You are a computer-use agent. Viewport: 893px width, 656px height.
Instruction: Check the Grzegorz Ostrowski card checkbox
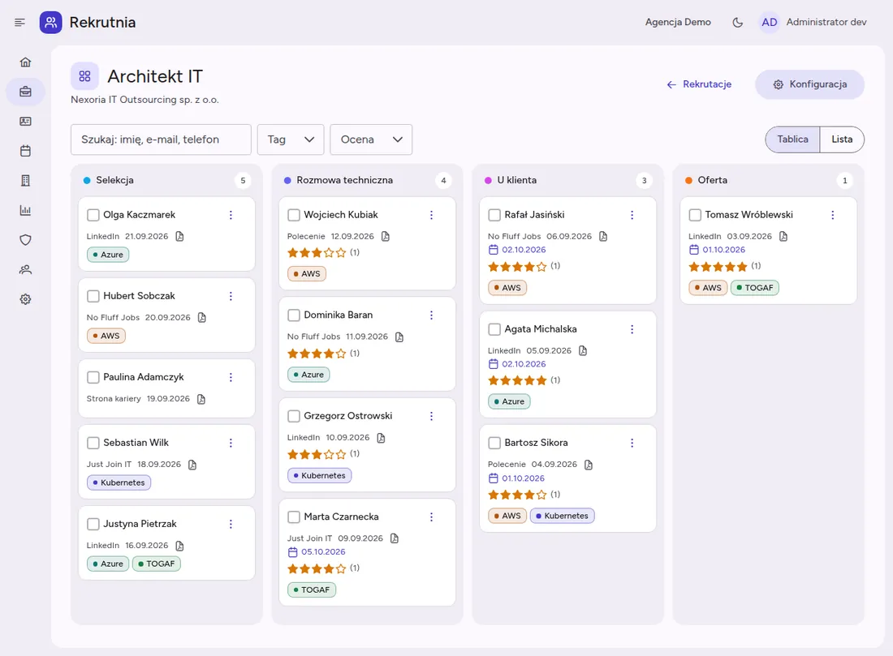(x=294, y=416)
